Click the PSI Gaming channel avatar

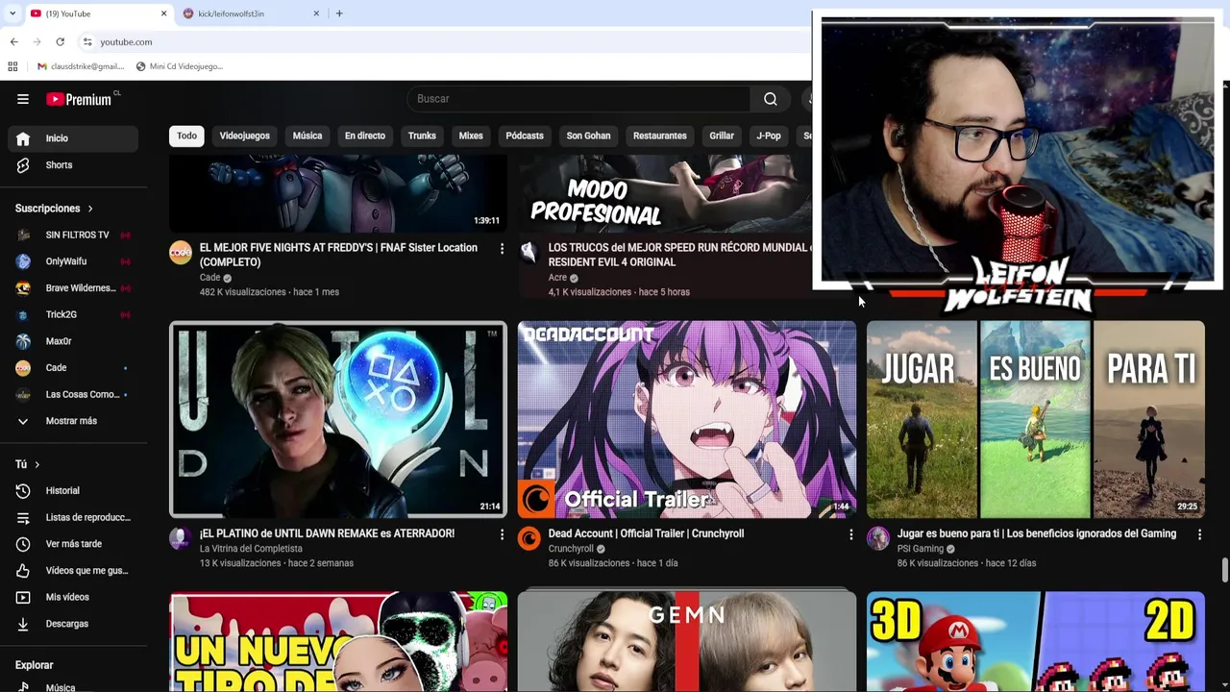pos(878,538)
